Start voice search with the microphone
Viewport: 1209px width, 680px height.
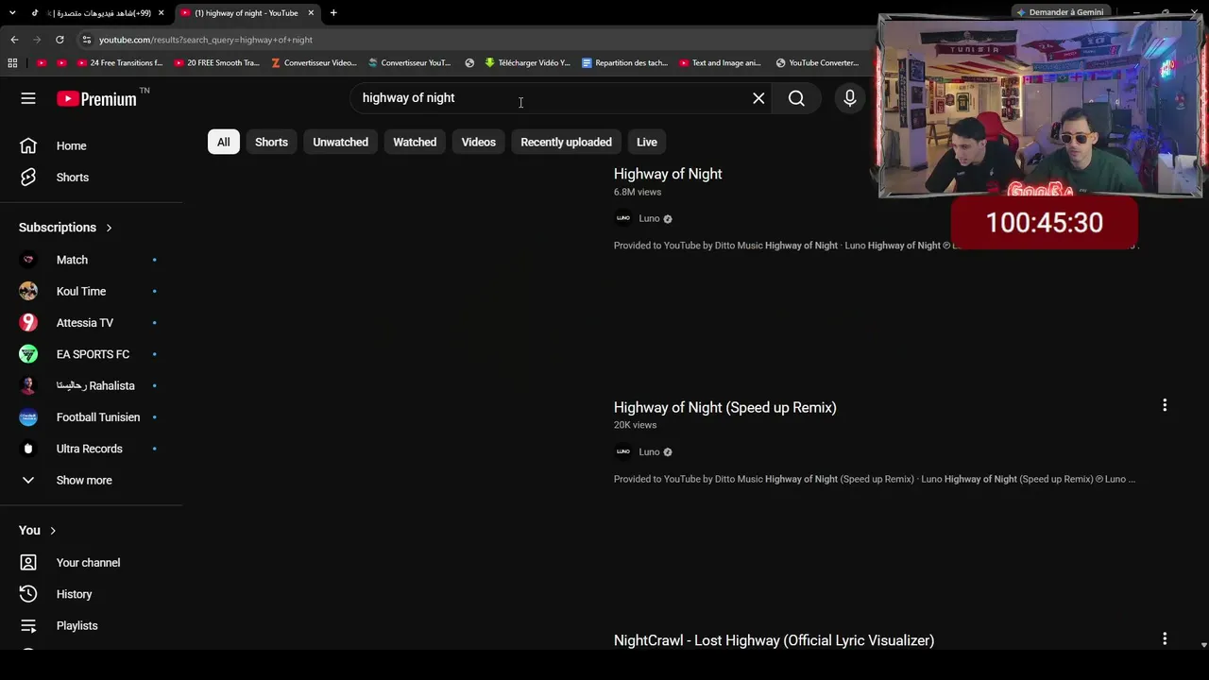click(x=850, y=98)
